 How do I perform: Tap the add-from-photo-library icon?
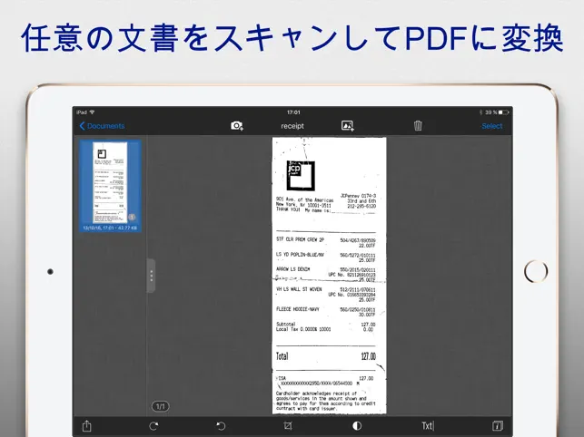click(x=348, y=126)
